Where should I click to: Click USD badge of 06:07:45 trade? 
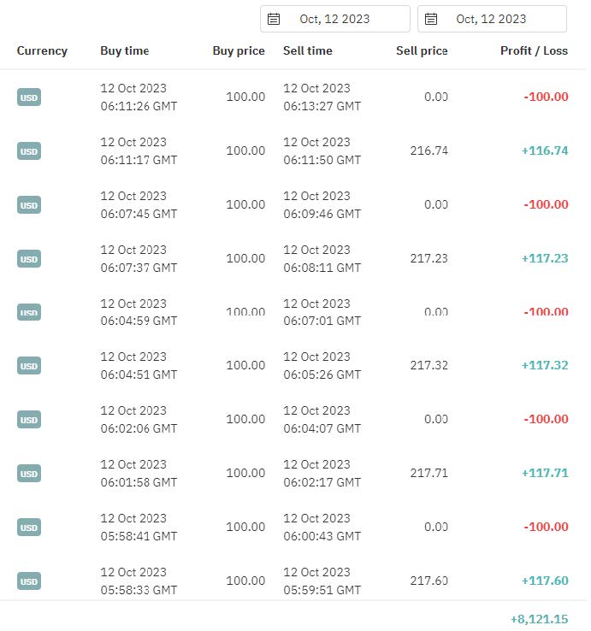coord(29,205)
